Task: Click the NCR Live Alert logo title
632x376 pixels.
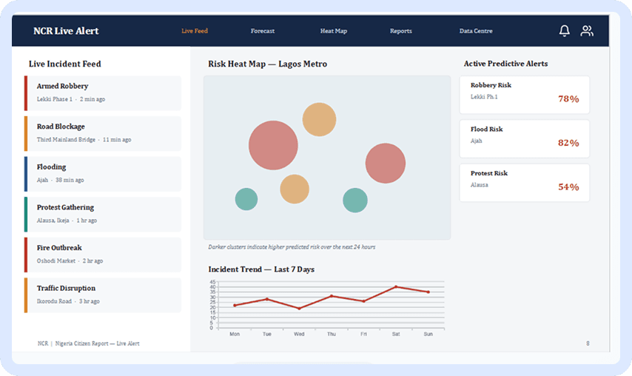Action: [66, 31]
